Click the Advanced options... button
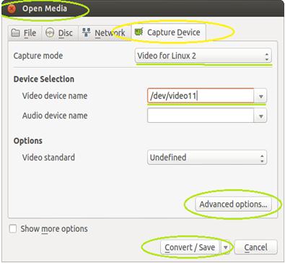The image size is (285, 263). (233, 204)
